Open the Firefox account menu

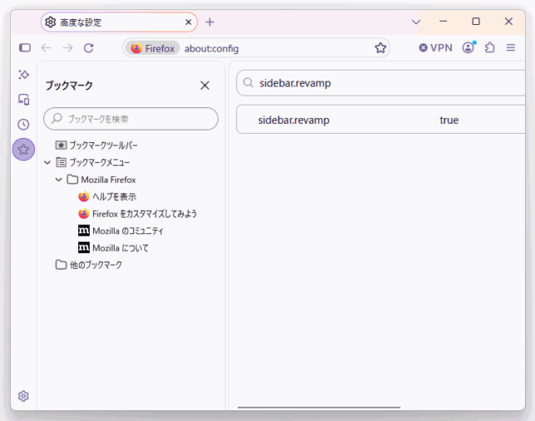click(469, 47)
